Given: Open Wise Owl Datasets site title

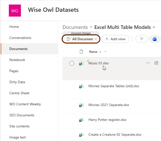Looking at the screenshot, I should (53, 10).
